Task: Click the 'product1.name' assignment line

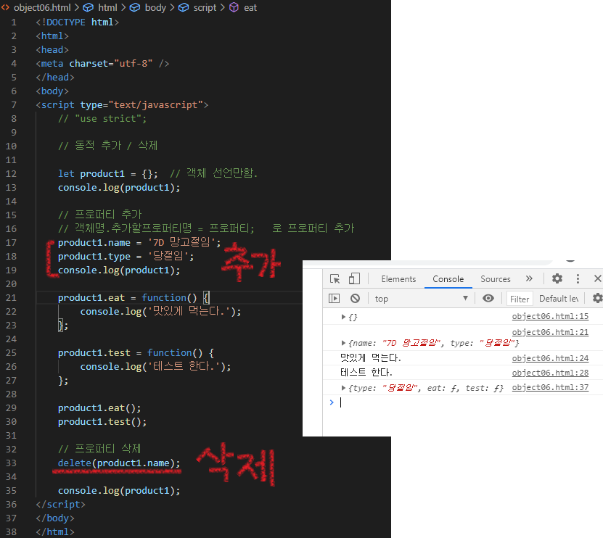Action: (x=139, y=242)
